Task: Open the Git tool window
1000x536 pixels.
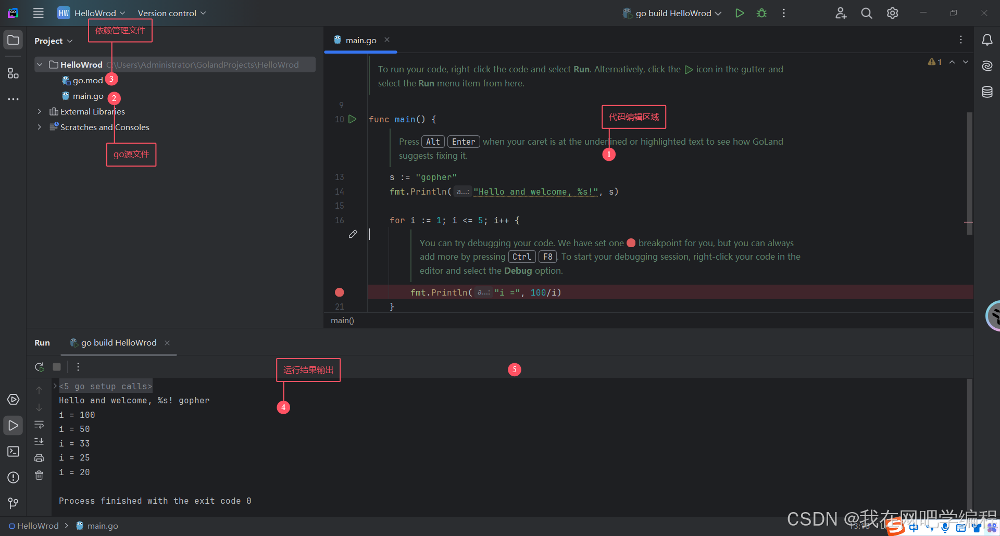Action: [x=13, y=503]
